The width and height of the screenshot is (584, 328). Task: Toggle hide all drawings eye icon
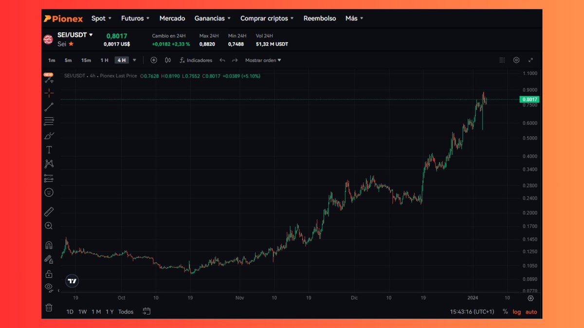coord(49,287)
